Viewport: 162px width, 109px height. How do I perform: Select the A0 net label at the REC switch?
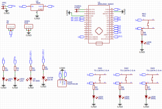coord(138,29)
